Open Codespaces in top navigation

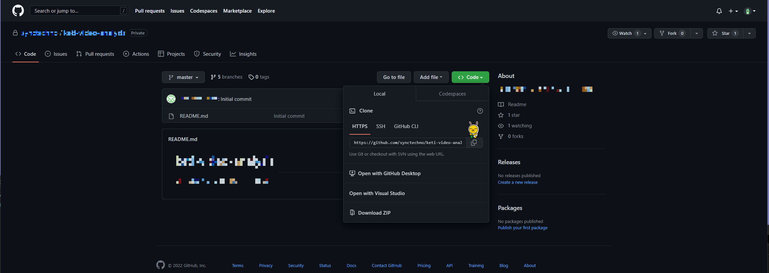(x=203, y=11)
